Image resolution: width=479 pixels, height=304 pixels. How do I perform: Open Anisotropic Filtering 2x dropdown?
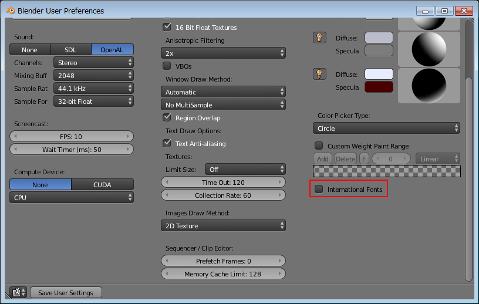click(223, 53)
